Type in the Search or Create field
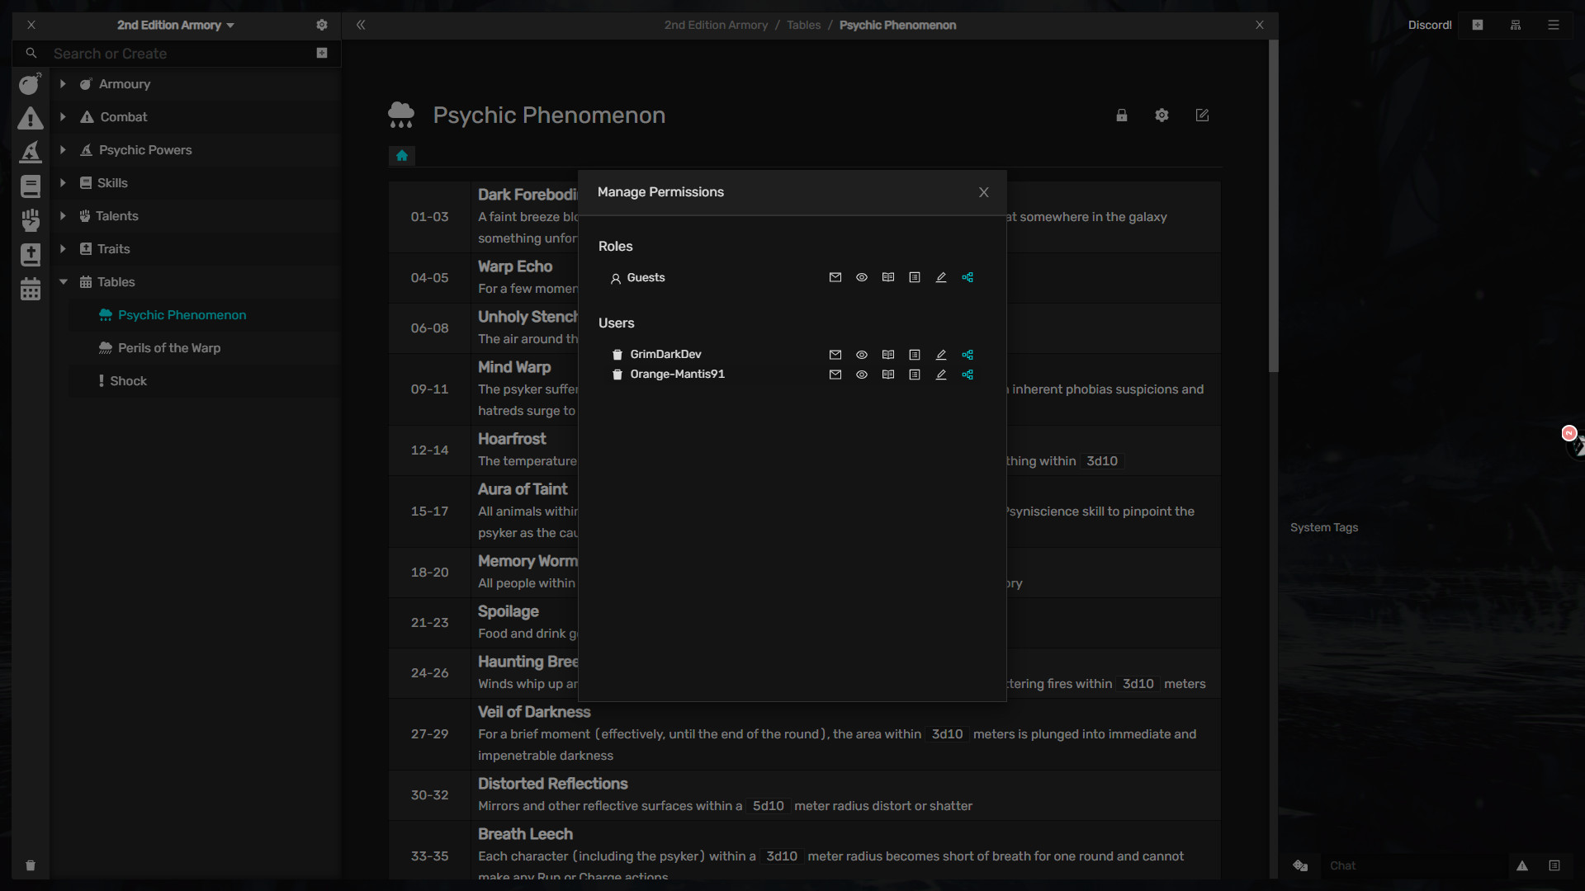1585x891 pixels. (165, 53)
